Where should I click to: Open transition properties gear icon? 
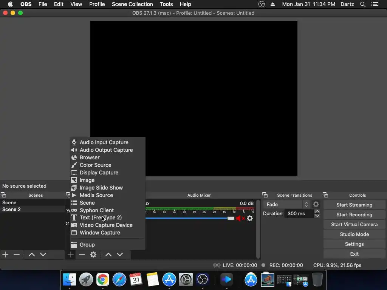coord(316,204)
